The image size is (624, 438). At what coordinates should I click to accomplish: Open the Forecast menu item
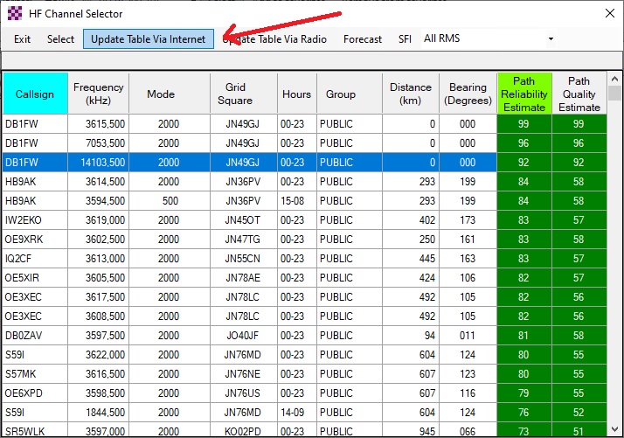coord(362,38)
